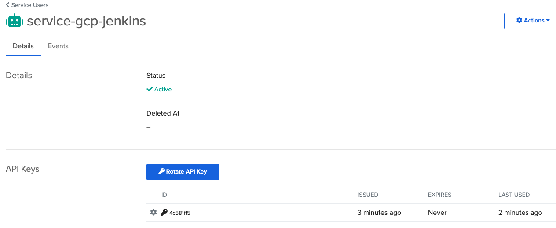The image size is (556, 228).
Task: Click the EXPIRES column header
Action: pos(439,195)
